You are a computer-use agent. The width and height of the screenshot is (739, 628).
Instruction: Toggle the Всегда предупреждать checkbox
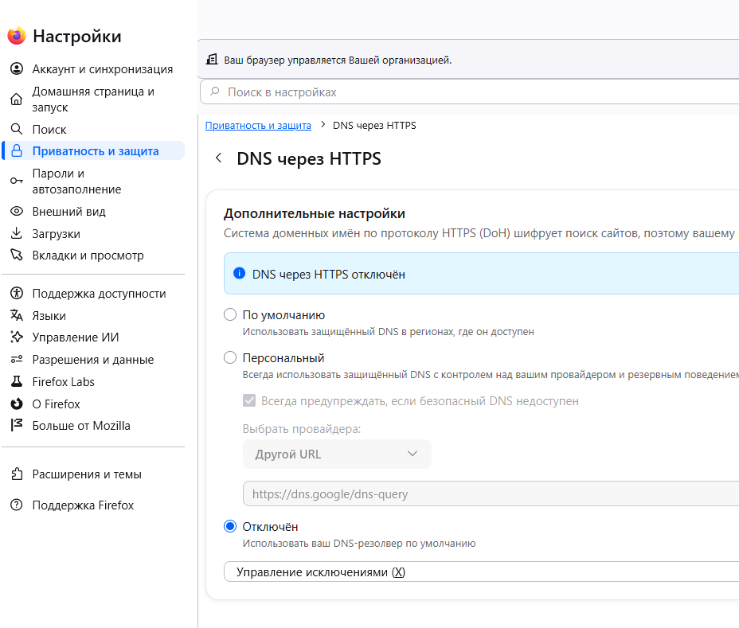tap(249, 401)
